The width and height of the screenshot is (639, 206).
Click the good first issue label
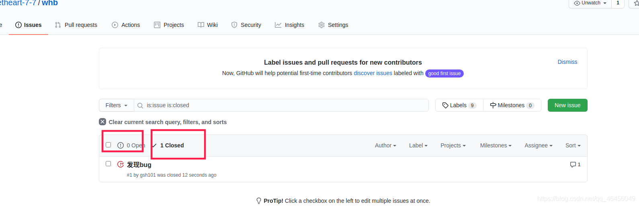[x=444, y=73]
